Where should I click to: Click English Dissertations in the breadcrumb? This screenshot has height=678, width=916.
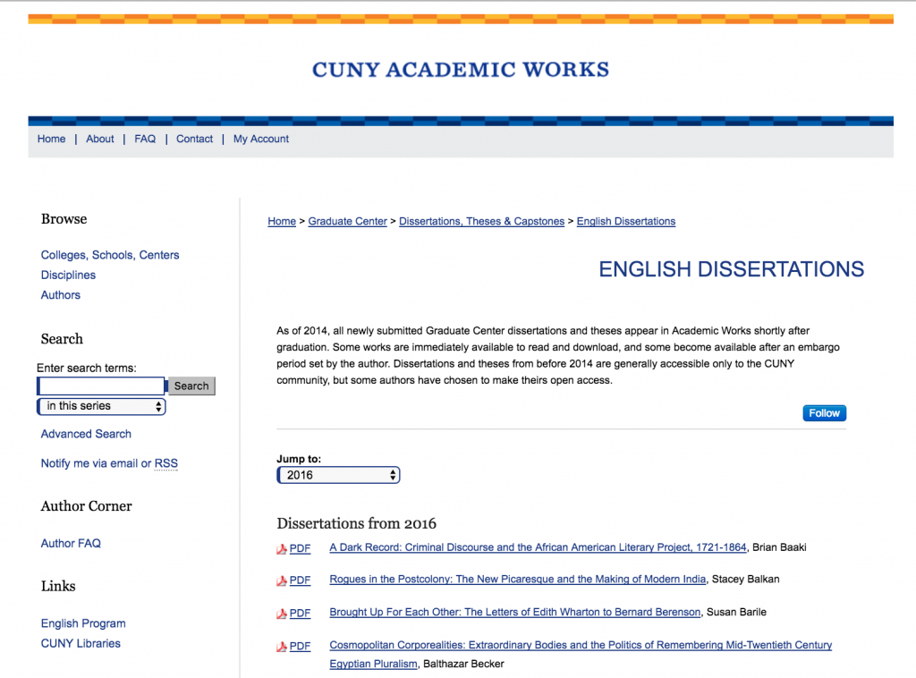[x=626, y=221]
